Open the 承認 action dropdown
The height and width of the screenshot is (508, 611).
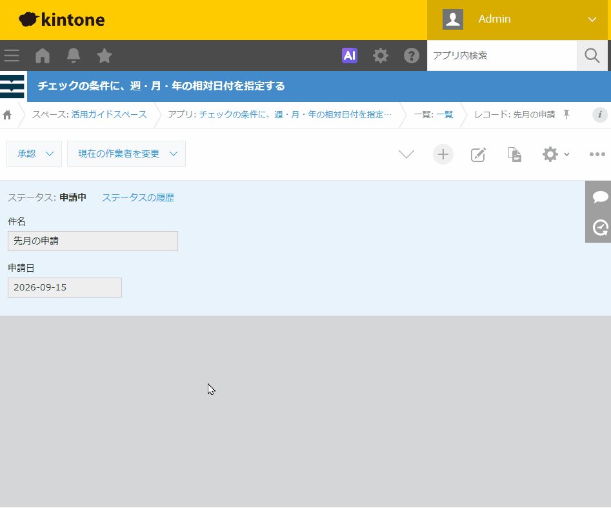click(34, 154)
